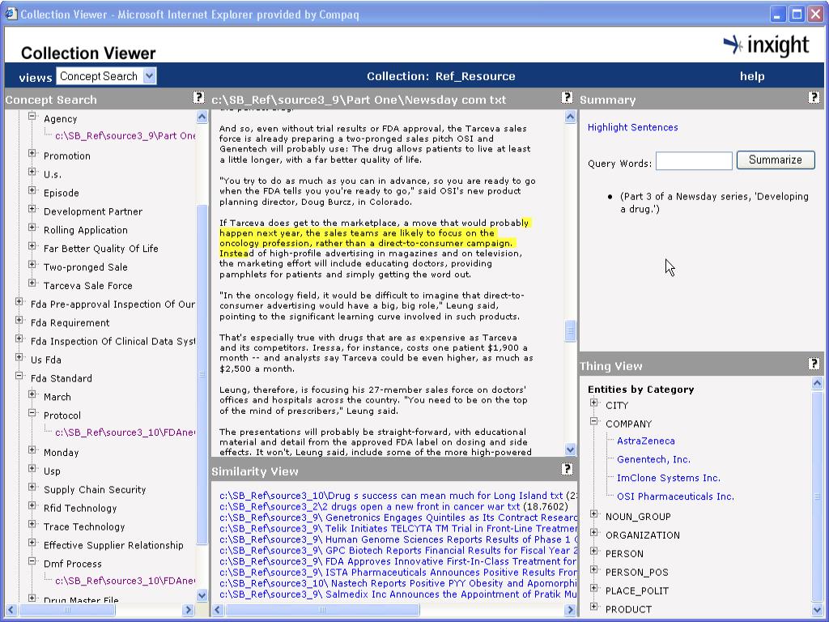Expand the Supply Chain Security node

coord(32,487)
